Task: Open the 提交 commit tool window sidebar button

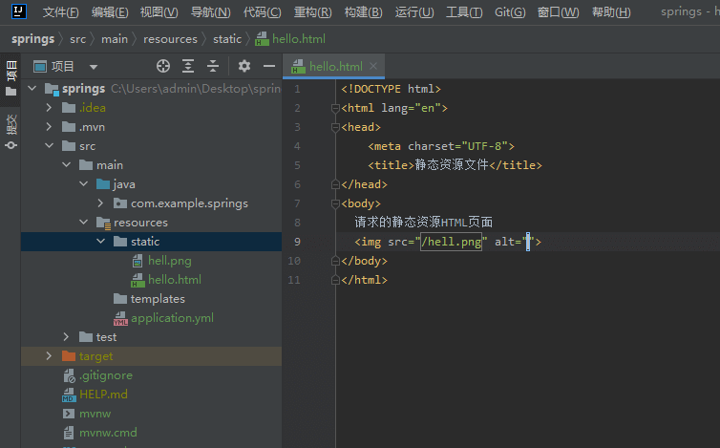Action: (11, 132)
